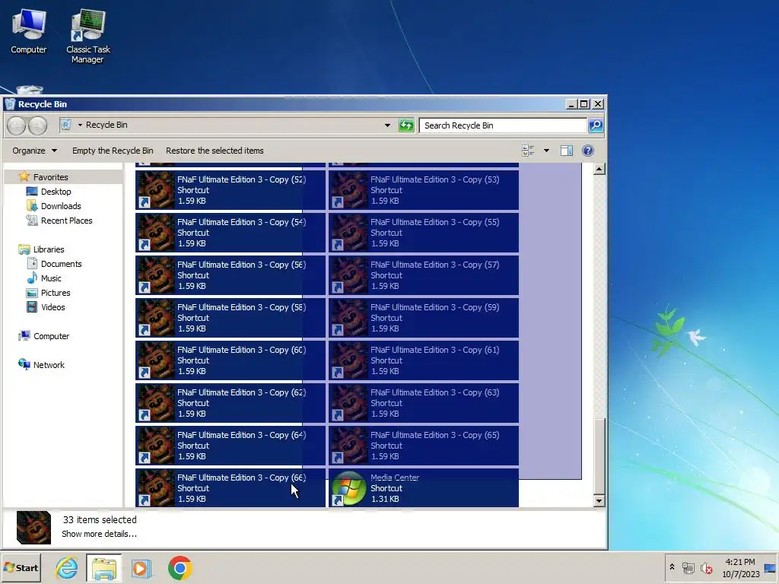Open Recent Places in the sidebar
The image size is (779, 584).
[59, 221]
